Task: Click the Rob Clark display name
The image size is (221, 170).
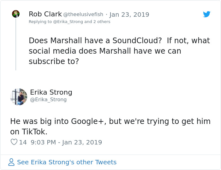Action: (45, 14)
